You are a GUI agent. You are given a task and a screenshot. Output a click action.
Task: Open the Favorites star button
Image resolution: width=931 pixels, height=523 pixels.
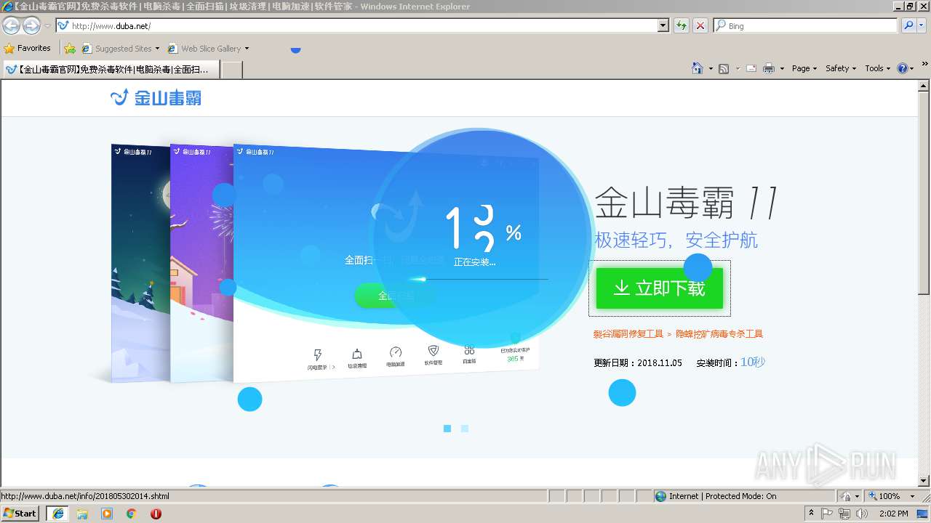tap(9, 48)
